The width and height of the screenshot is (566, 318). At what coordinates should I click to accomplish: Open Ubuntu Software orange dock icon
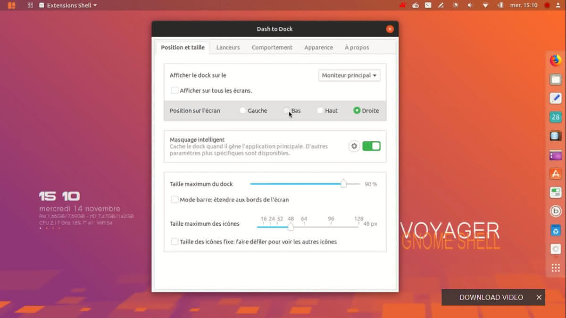[556, 174]
